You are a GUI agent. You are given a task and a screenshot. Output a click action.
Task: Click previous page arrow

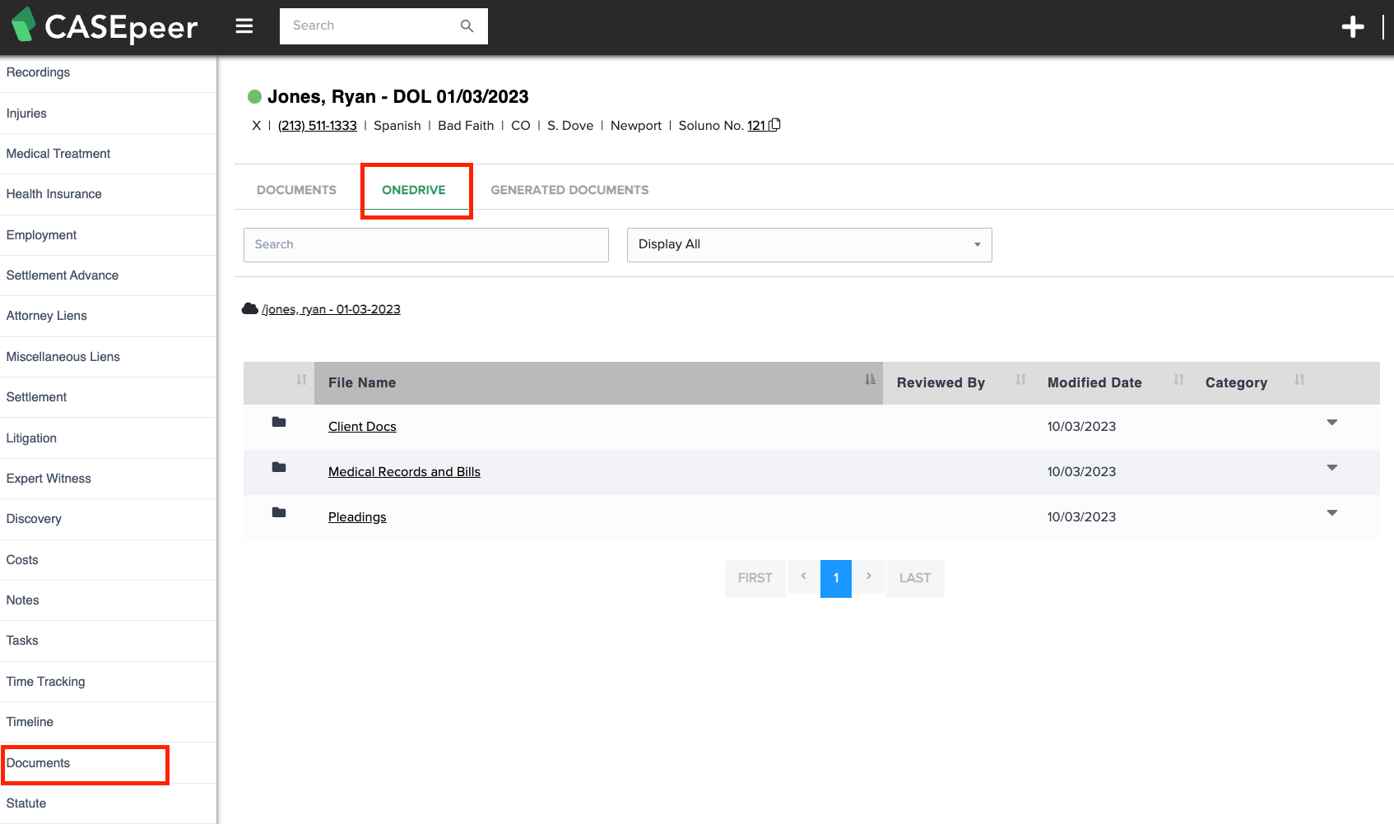click(803, 576)
